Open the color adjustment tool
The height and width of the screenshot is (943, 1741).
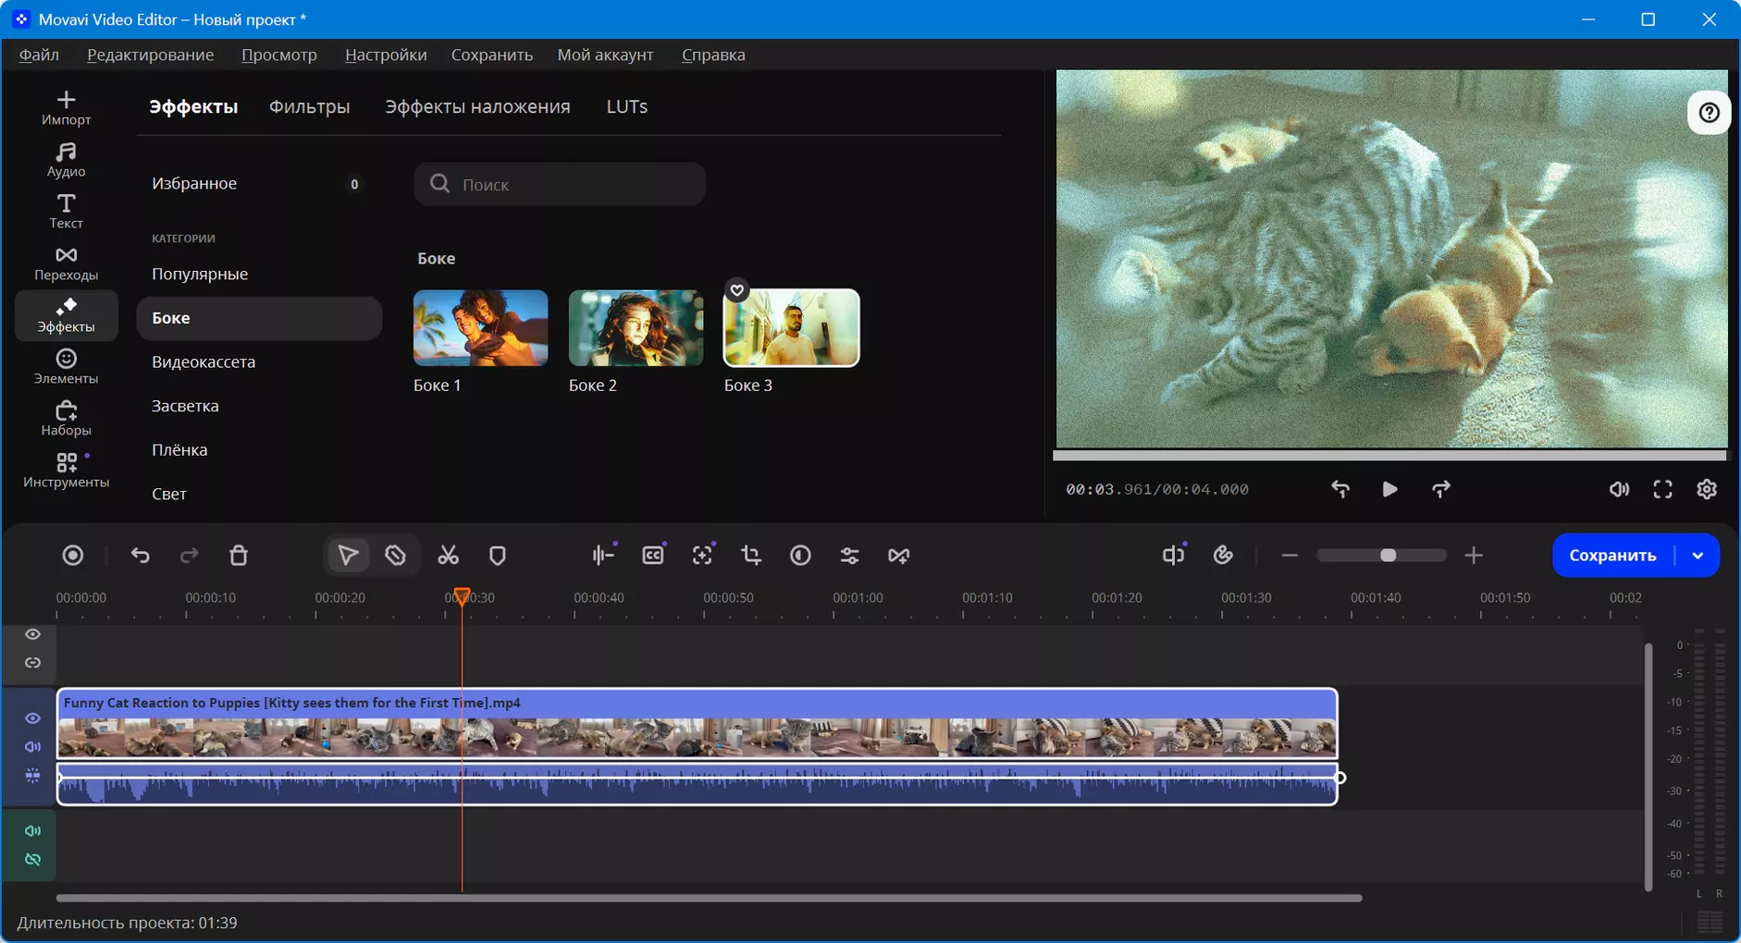(800, 556)
